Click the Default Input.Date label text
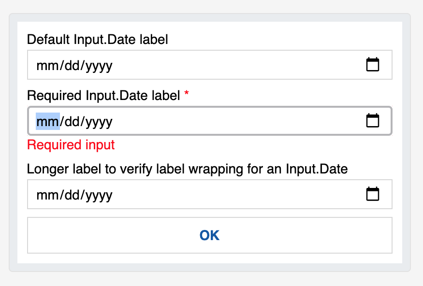 (97, 40)
